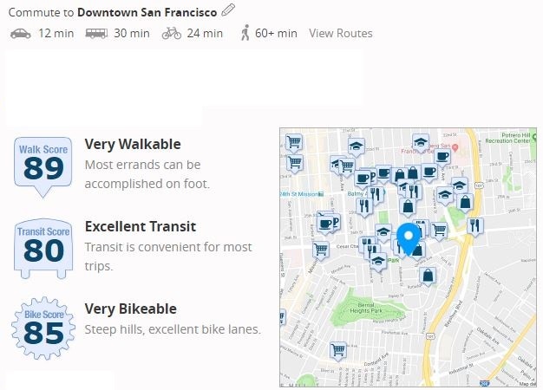Select the bus transit commute icon
The height and width of the screenshot is (390, 543).
[96, 33]
